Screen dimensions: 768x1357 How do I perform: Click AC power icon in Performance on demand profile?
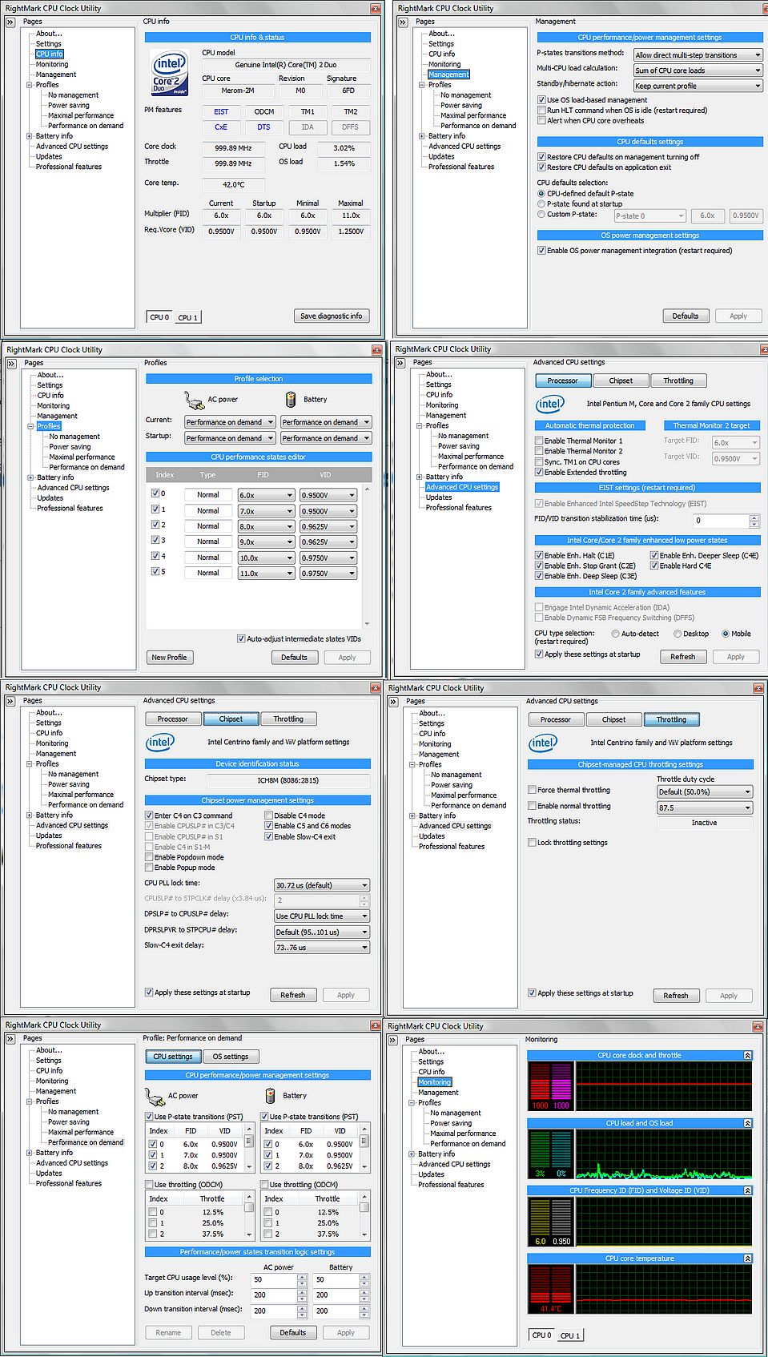pos(155,1096)
